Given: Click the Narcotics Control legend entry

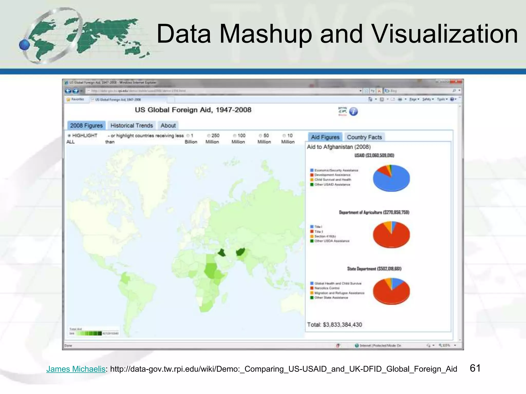Looking at the screenshot, I should click(x=325, y=288).
